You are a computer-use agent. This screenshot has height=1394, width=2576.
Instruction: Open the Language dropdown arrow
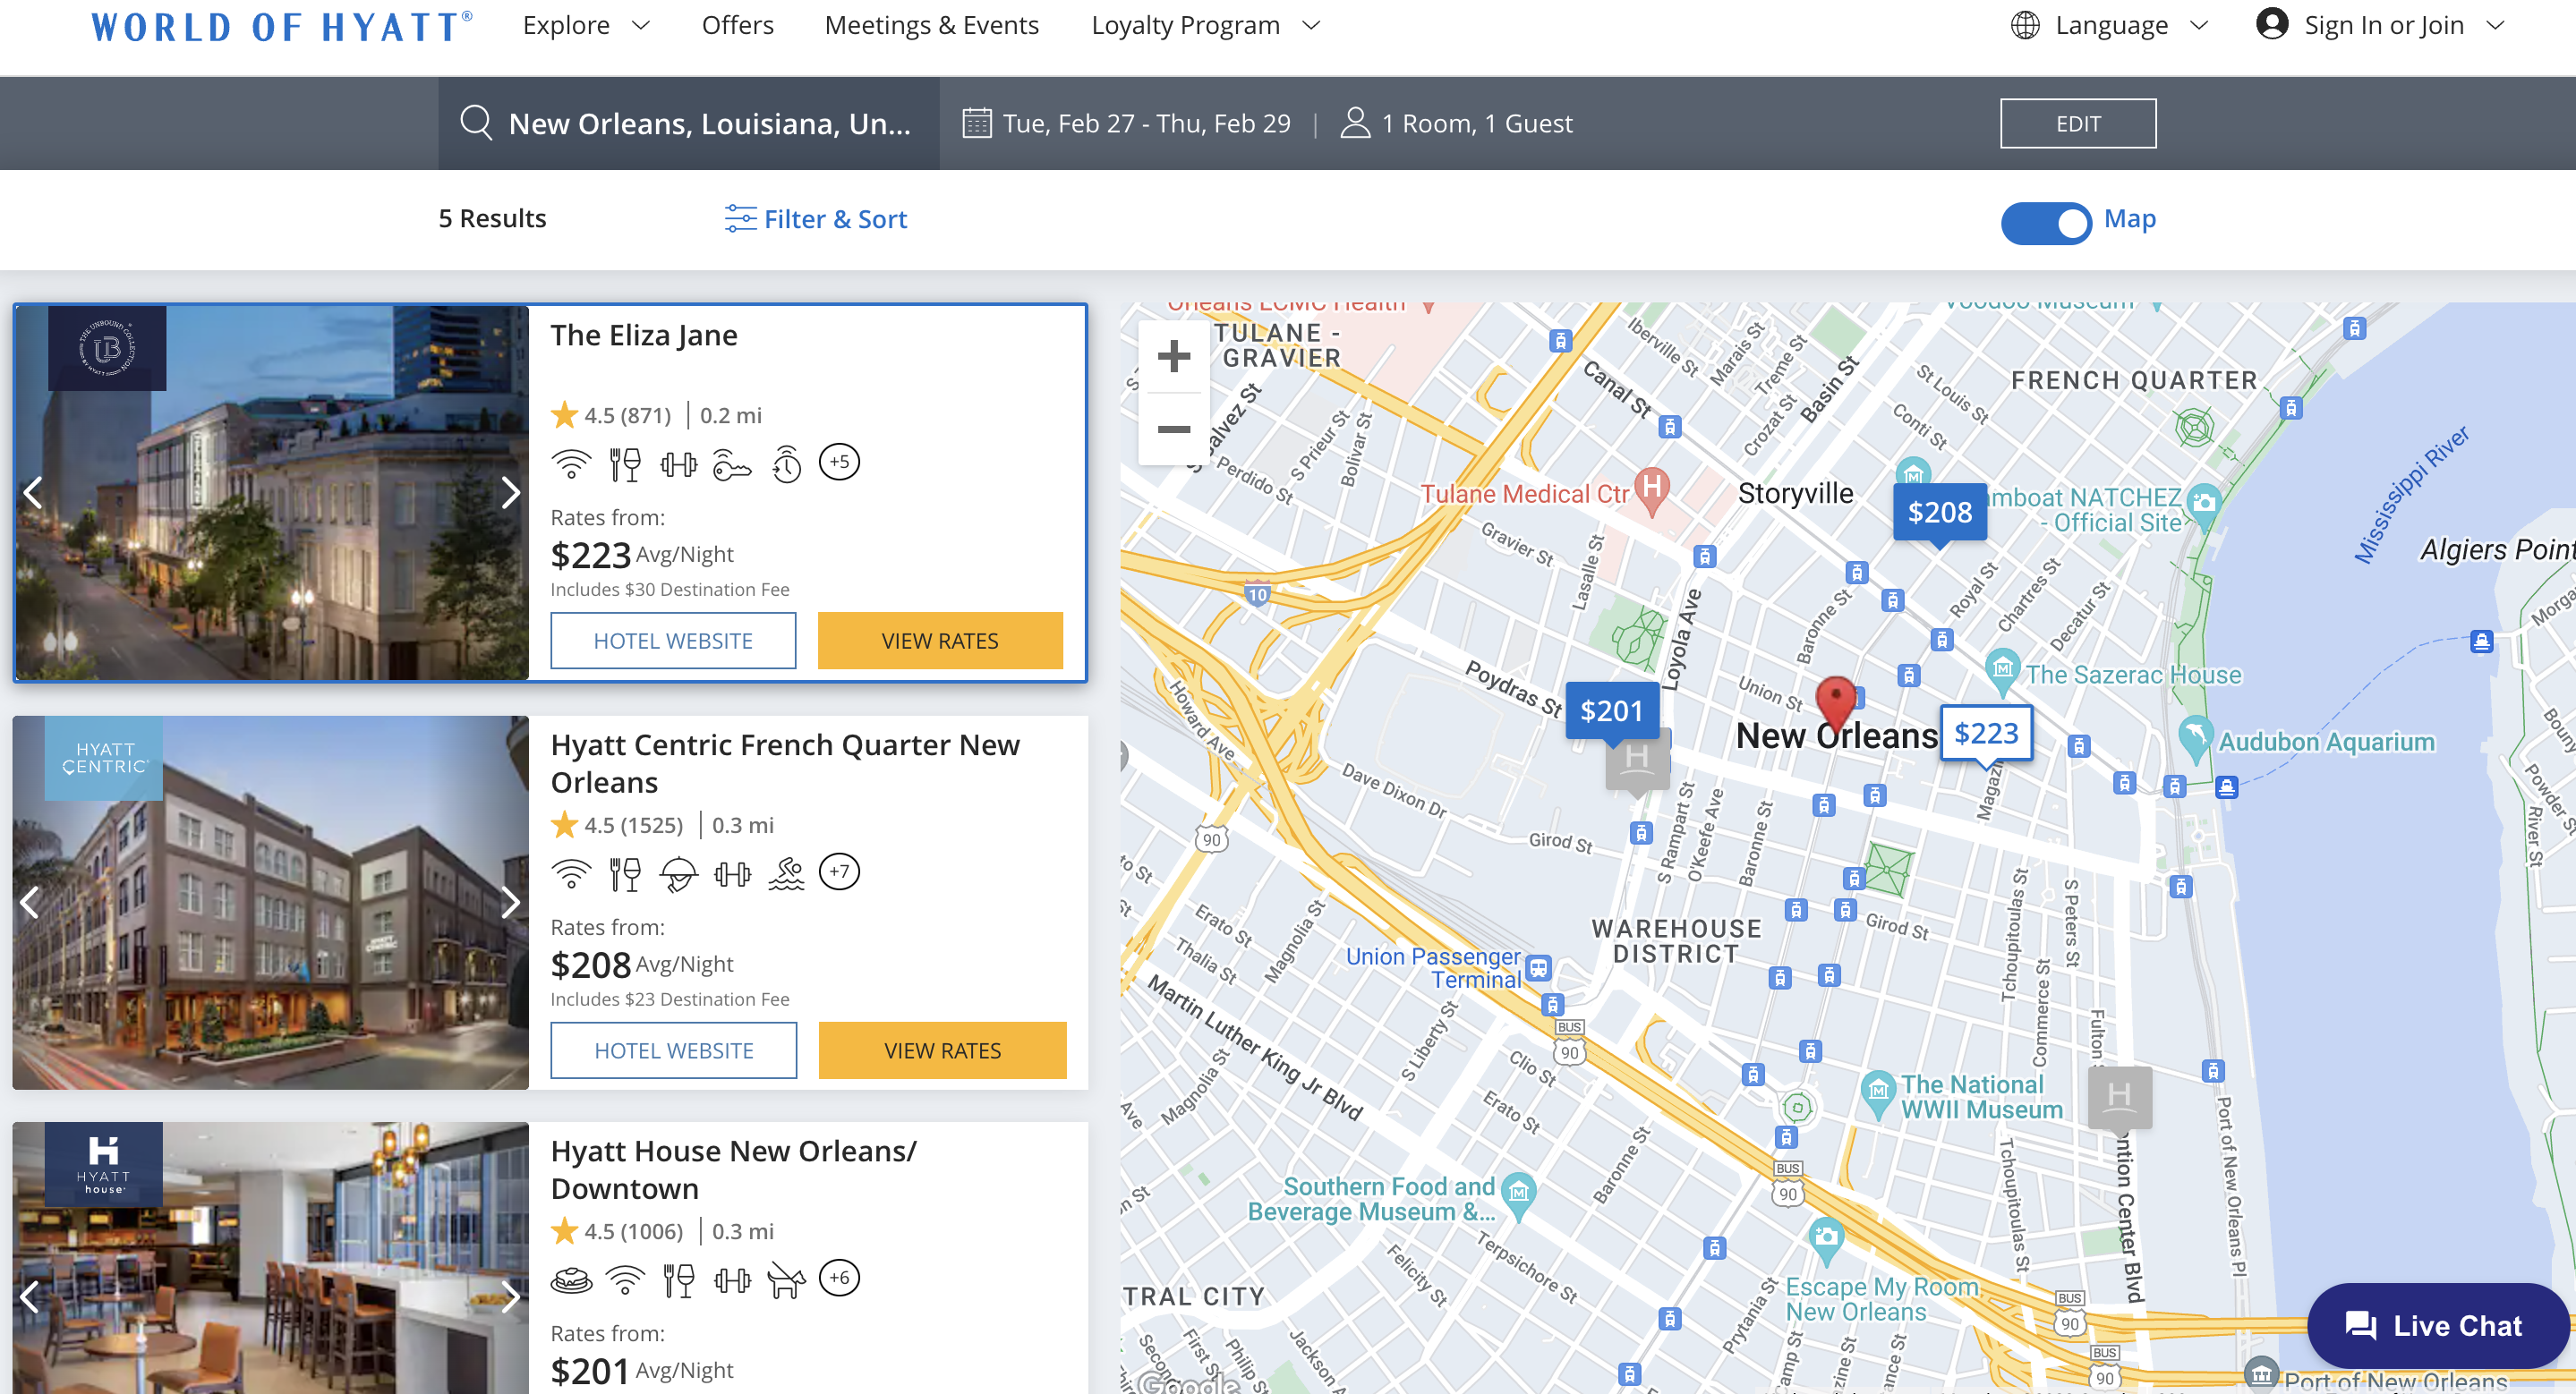(x=2199, y=25)
